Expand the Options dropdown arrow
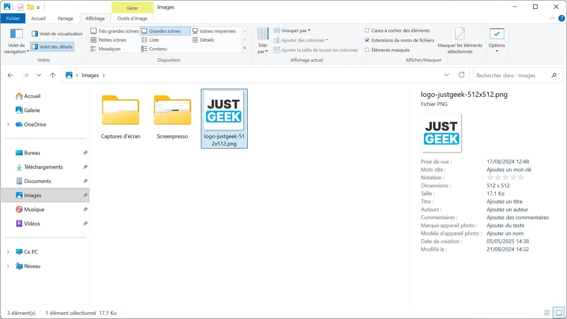 pyautogui.click(x=497, y=51)
